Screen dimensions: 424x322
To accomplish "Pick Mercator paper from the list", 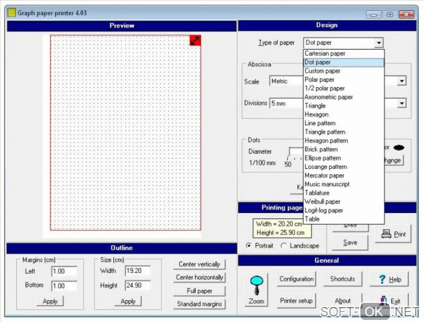I will 344,175.
